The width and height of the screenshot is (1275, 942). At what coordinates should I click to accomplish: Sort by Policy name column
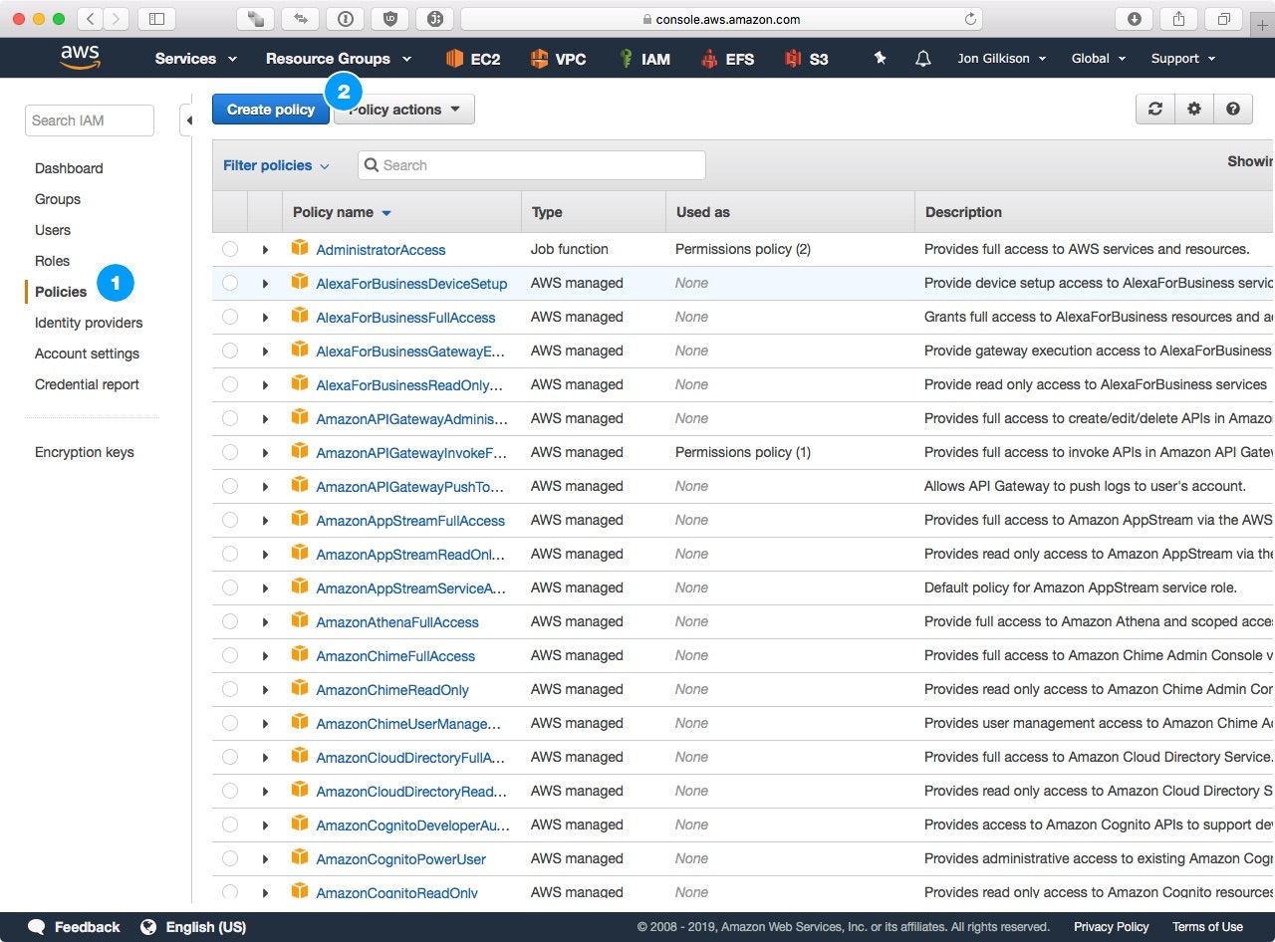pos(342,212)
